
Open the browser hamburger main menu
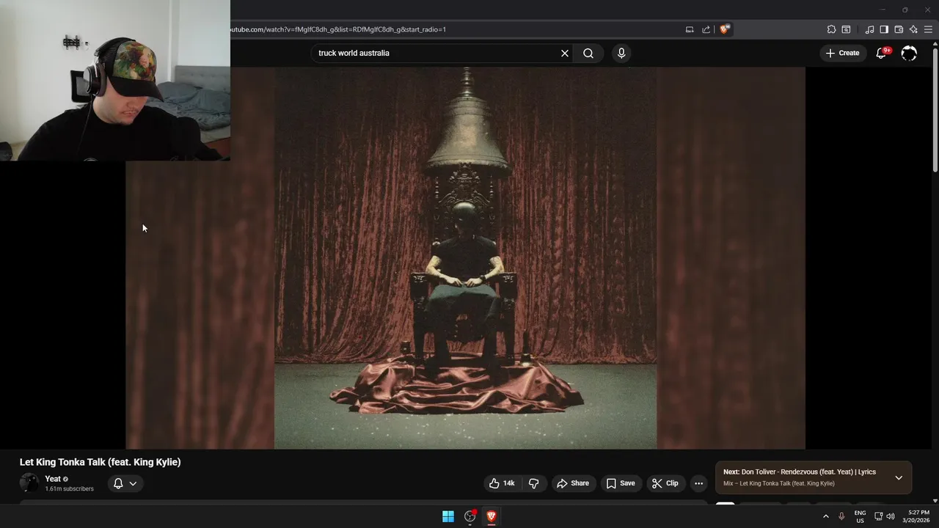[928, 29]
